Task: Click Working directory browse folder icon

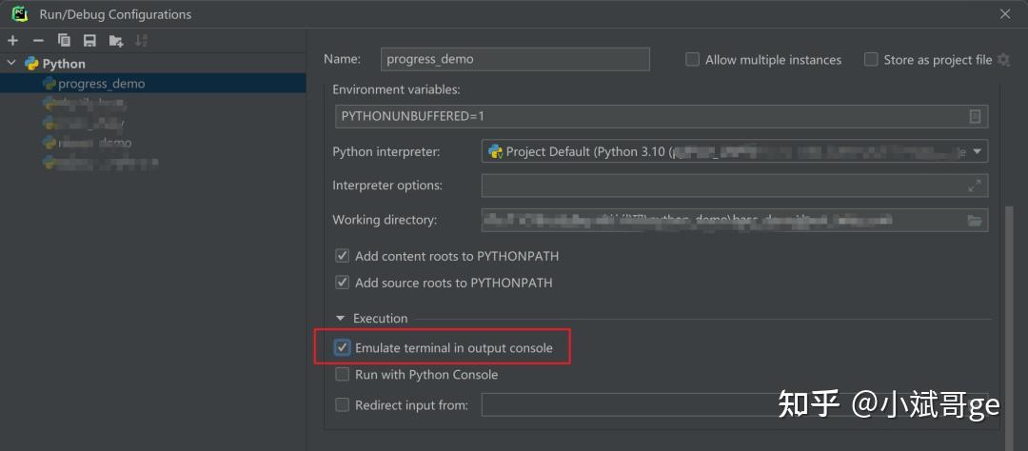Action: [x=975, y=220]
